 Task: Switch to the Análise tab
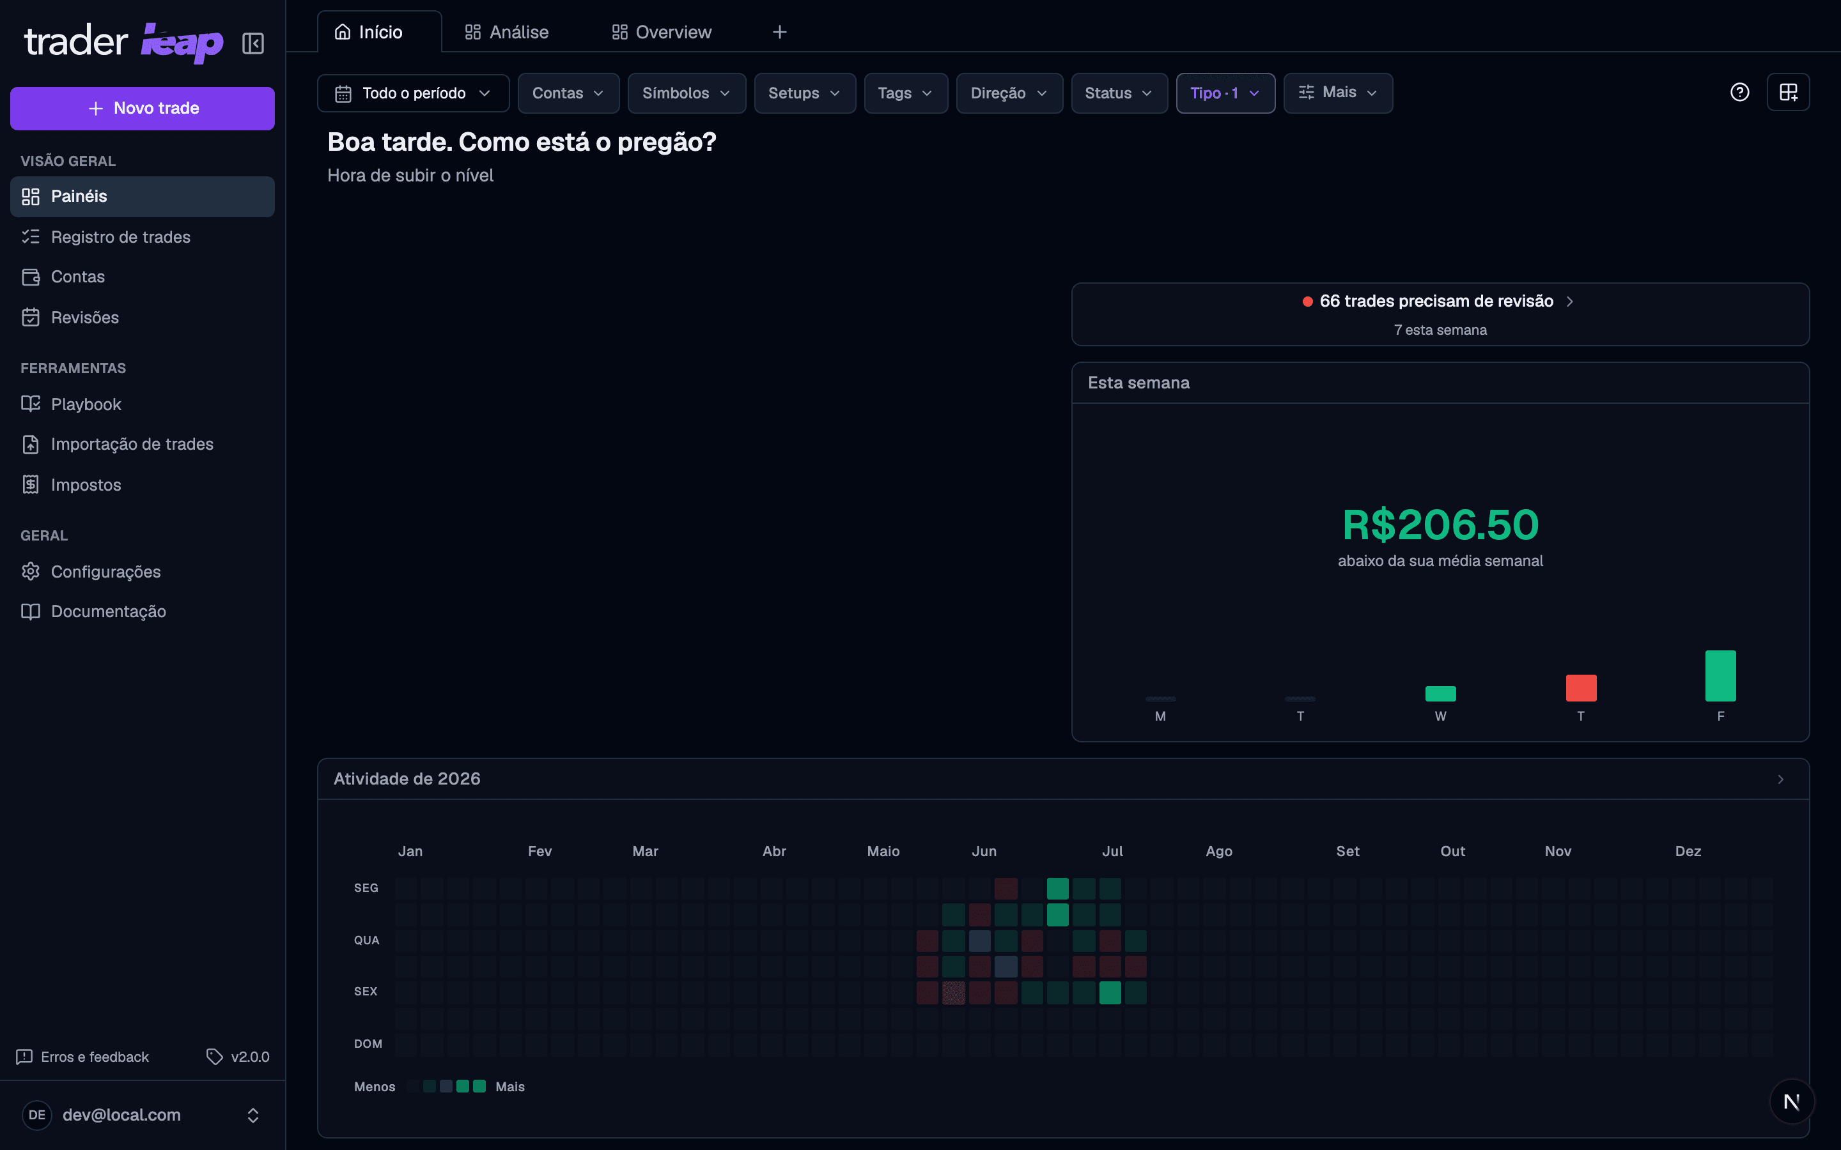507,32
